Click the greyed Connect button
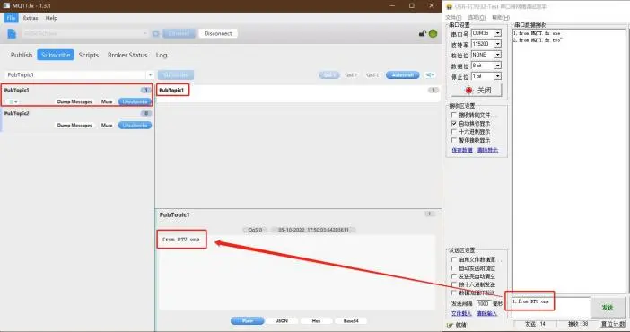 tap(179, 34)
